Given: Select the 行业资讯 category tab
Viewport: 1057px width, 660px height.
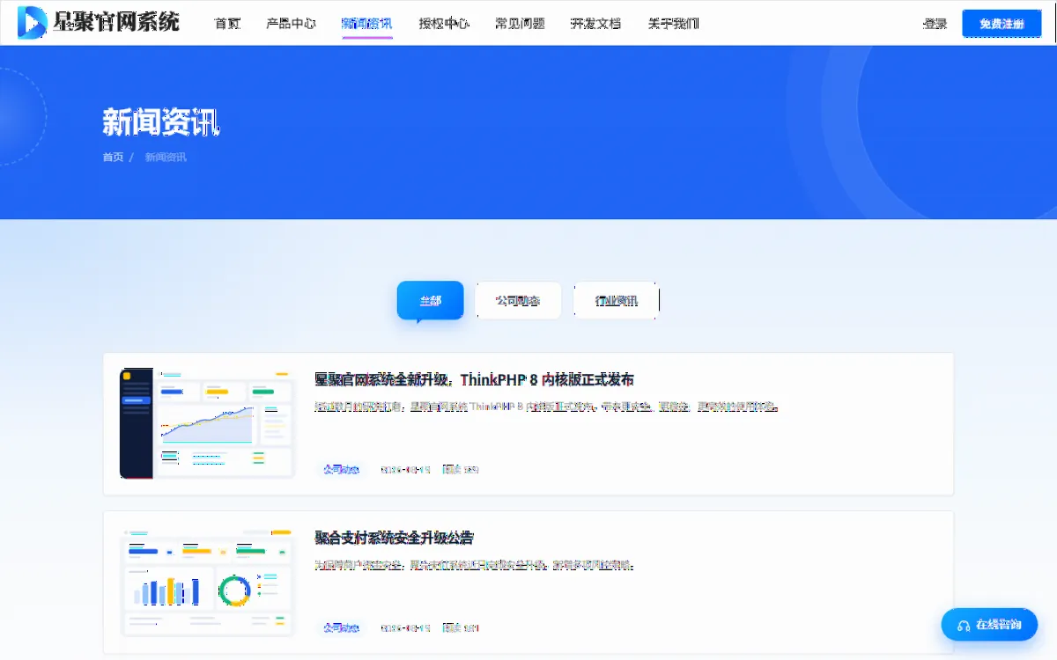Looking at the screenshot, I should tap(616, 300).
